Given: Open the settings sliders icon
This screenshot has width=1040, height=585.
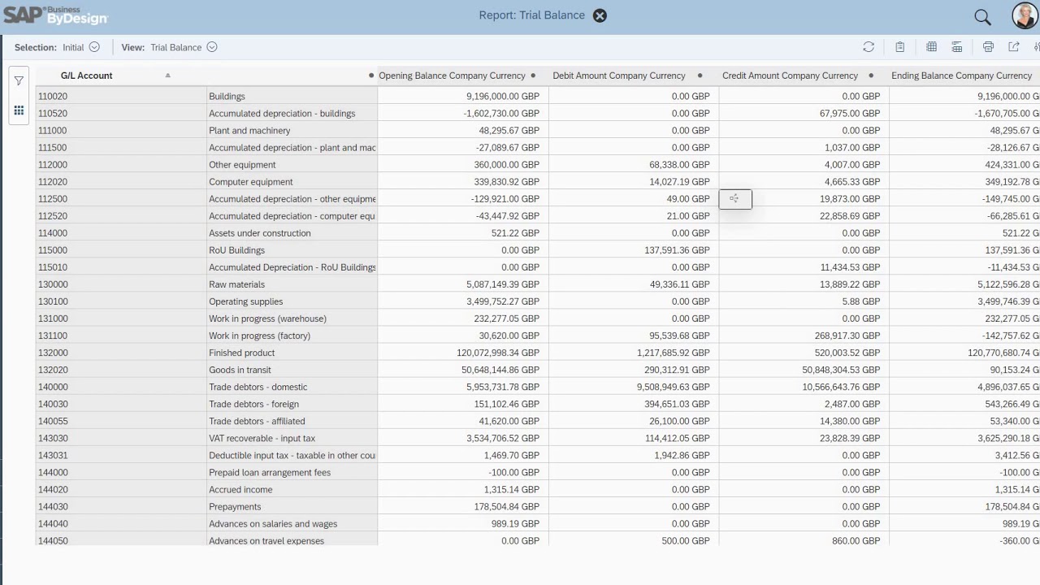Looking at the screenshot, I should (1037, 47).
